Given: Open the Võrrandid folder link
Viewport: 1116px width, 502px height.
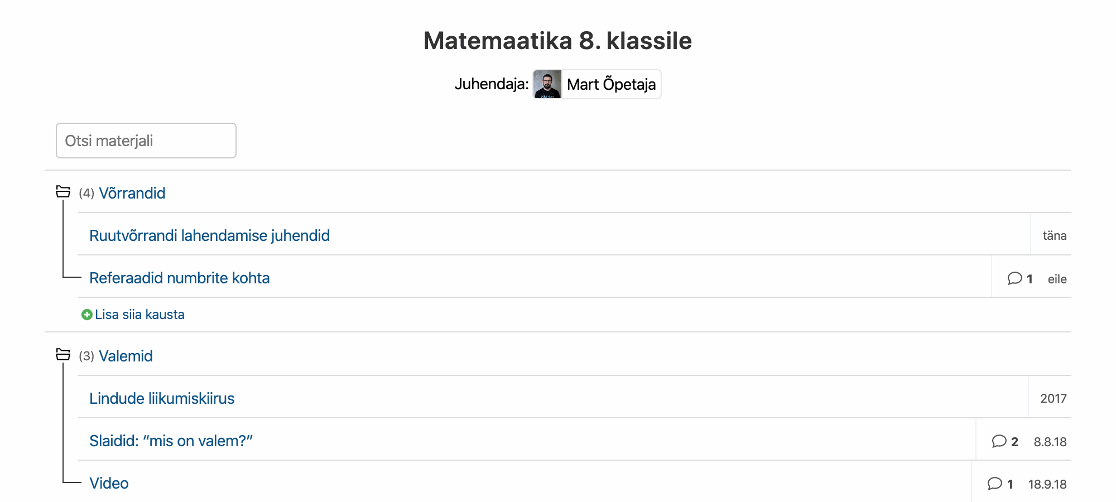Looking at the screenshot, I should [x=132, y=193].
